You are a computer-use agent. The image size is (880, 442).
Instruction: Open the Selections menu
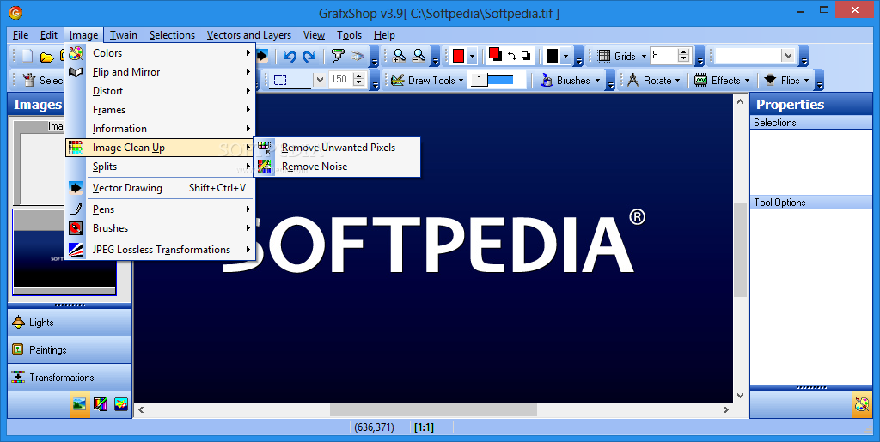click(172, 35)
